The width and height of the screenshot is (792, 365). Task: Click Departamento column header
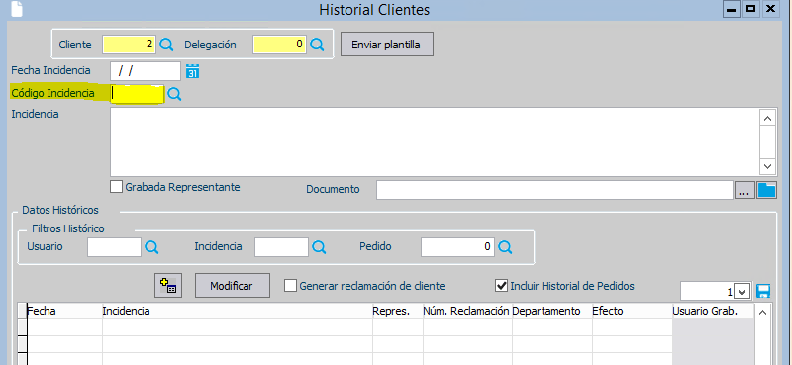(552, 311)
